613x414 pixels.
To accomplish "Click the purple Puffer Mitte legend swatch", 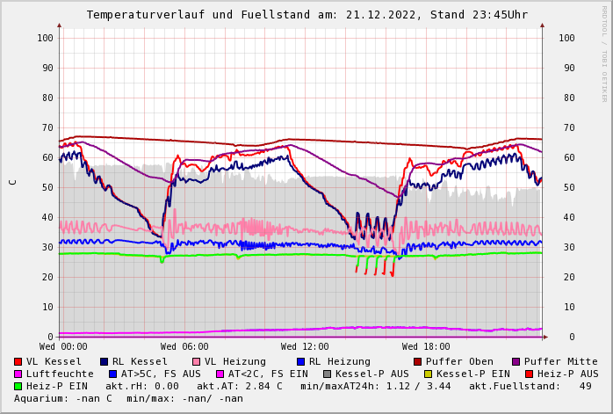I will (516, 361).
